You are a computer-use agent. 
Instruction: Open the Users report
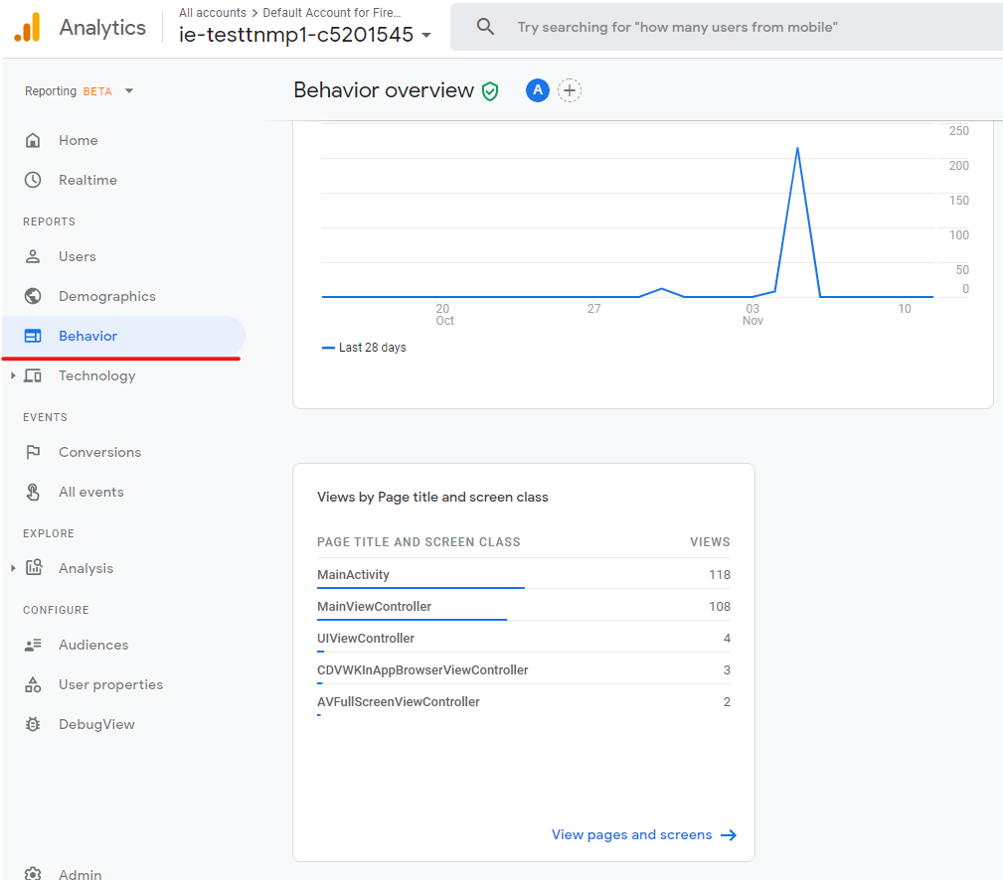[x=77, y=256]
